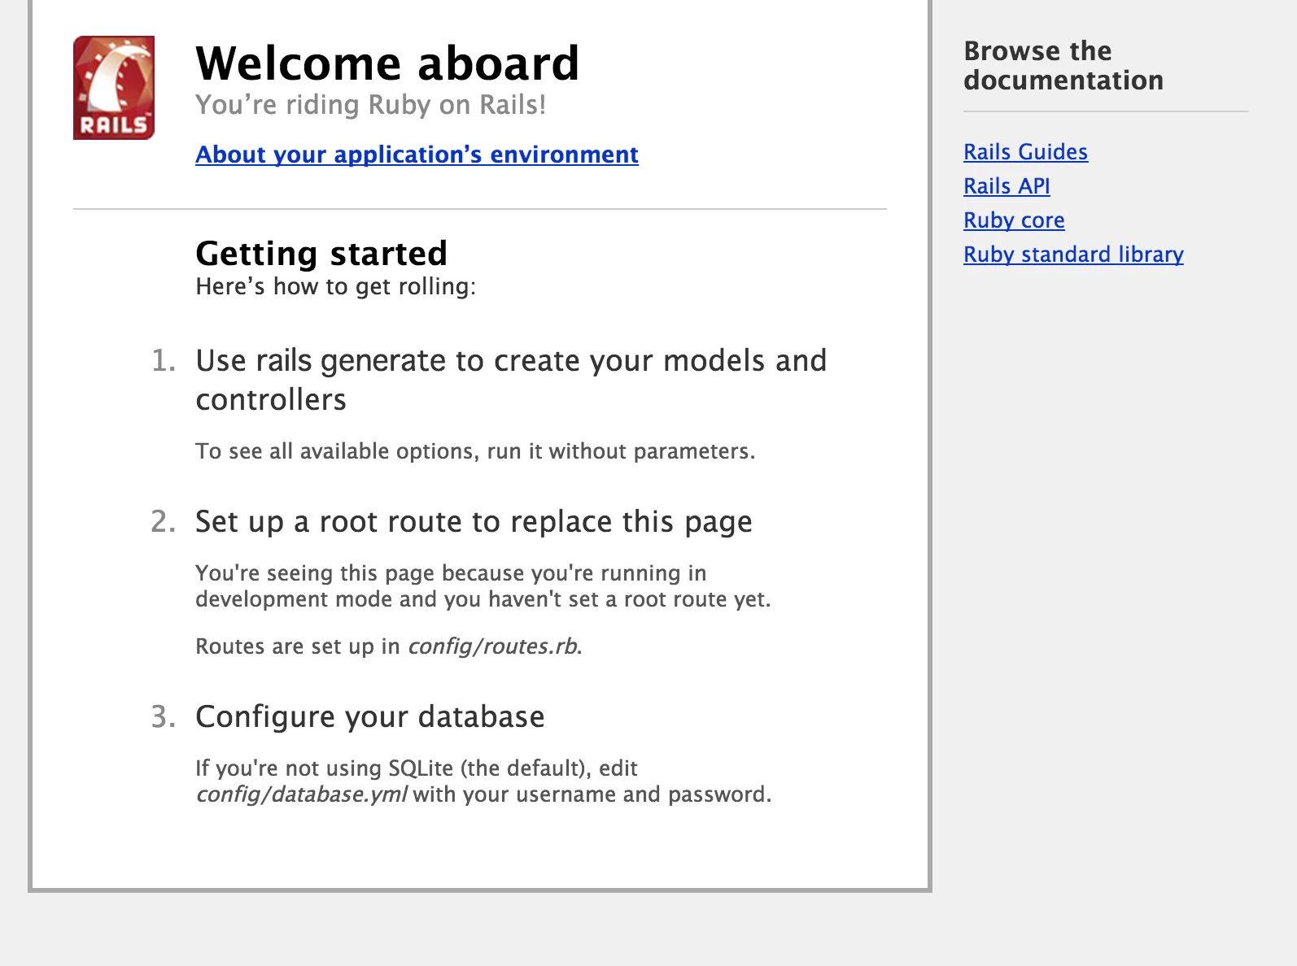The height and width of the screenshot is (966, 1297).
Task: Click the 'config/routes.rb' file name
Action: point(493,646)
